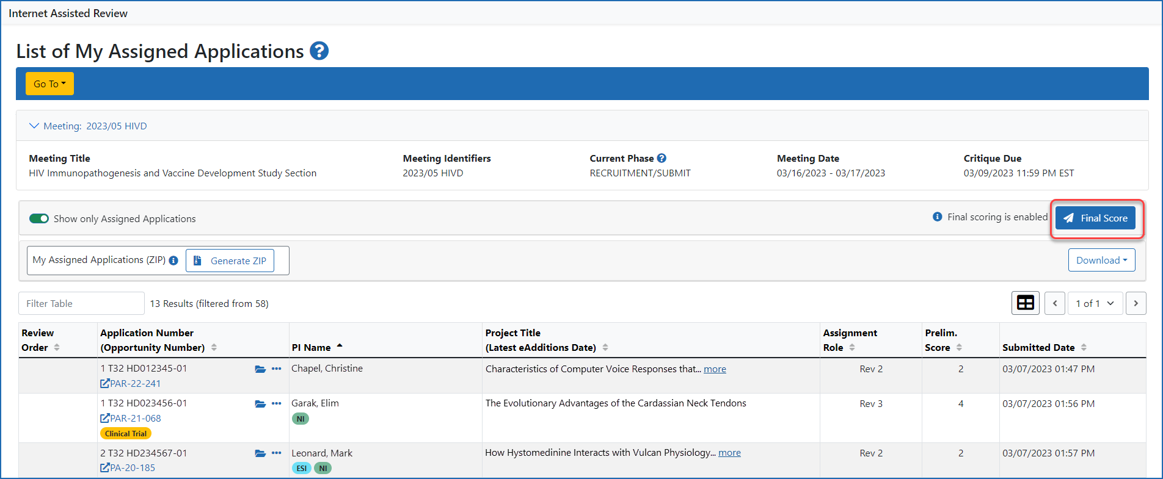
Task: Click PI name Chapel, Christine
Action: (327, 369)
